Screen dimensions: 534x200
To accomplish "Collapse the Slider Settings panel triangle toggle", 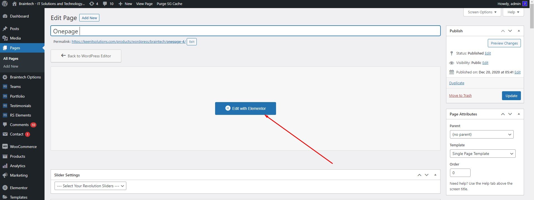I will (435, 175).
